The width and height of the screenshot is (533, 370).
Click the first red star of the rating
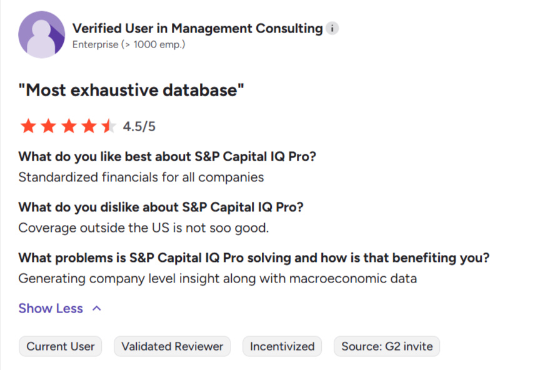point(28,126)
